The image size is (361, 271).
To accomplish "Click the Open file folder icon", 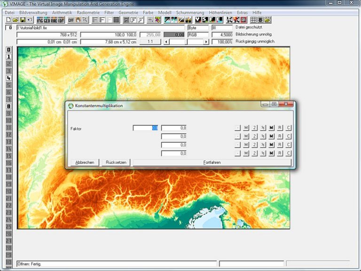I will (x=16, y=20).
